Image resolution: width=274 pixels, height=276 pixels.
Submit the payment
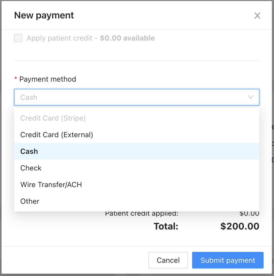coord(227,260)
